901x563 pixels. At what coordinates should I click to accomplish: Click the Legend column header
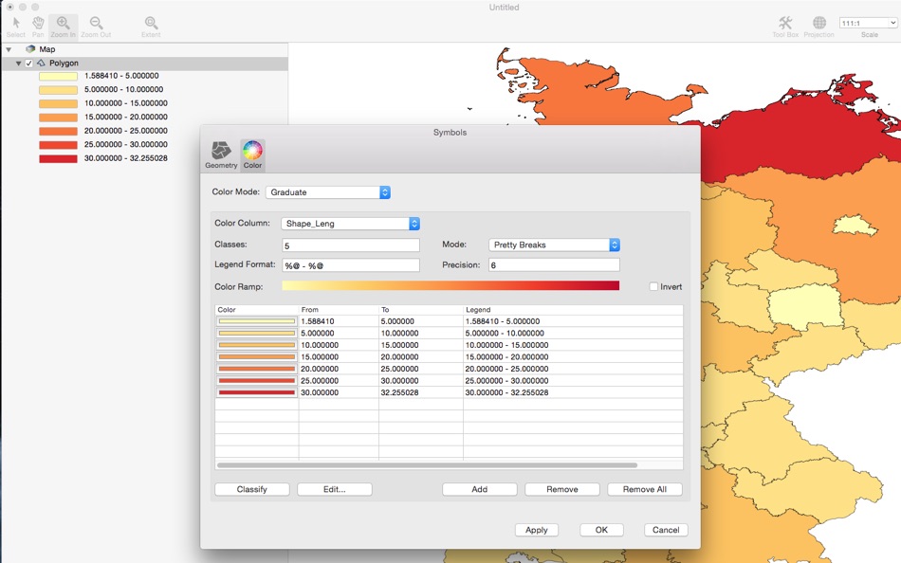[573, 310]
